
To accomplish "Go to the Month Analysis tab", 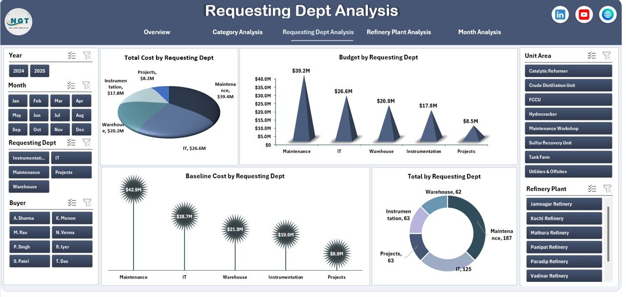I will (479, 32).
